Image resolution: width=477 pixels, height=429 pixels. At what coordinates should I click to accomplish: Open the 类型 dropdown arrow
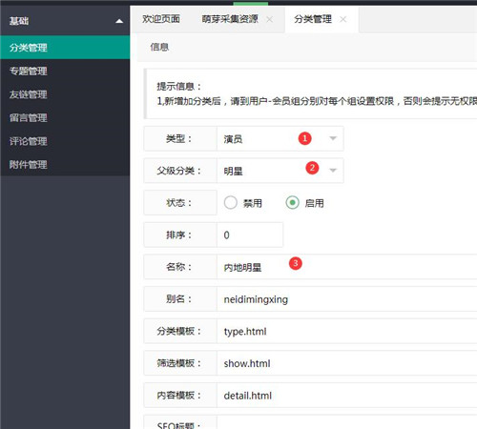[333, 138]
